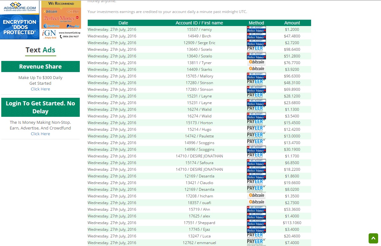This screenshot has height=246, width=381.
Task: Select the first 14710 / DESIRE JONATHAN entry
Action: (199, 156)
